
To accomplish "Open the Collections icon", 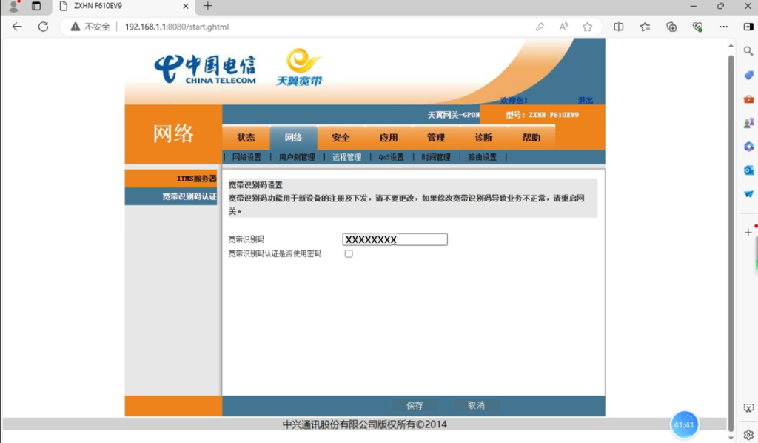I will [x=671, y=27].
